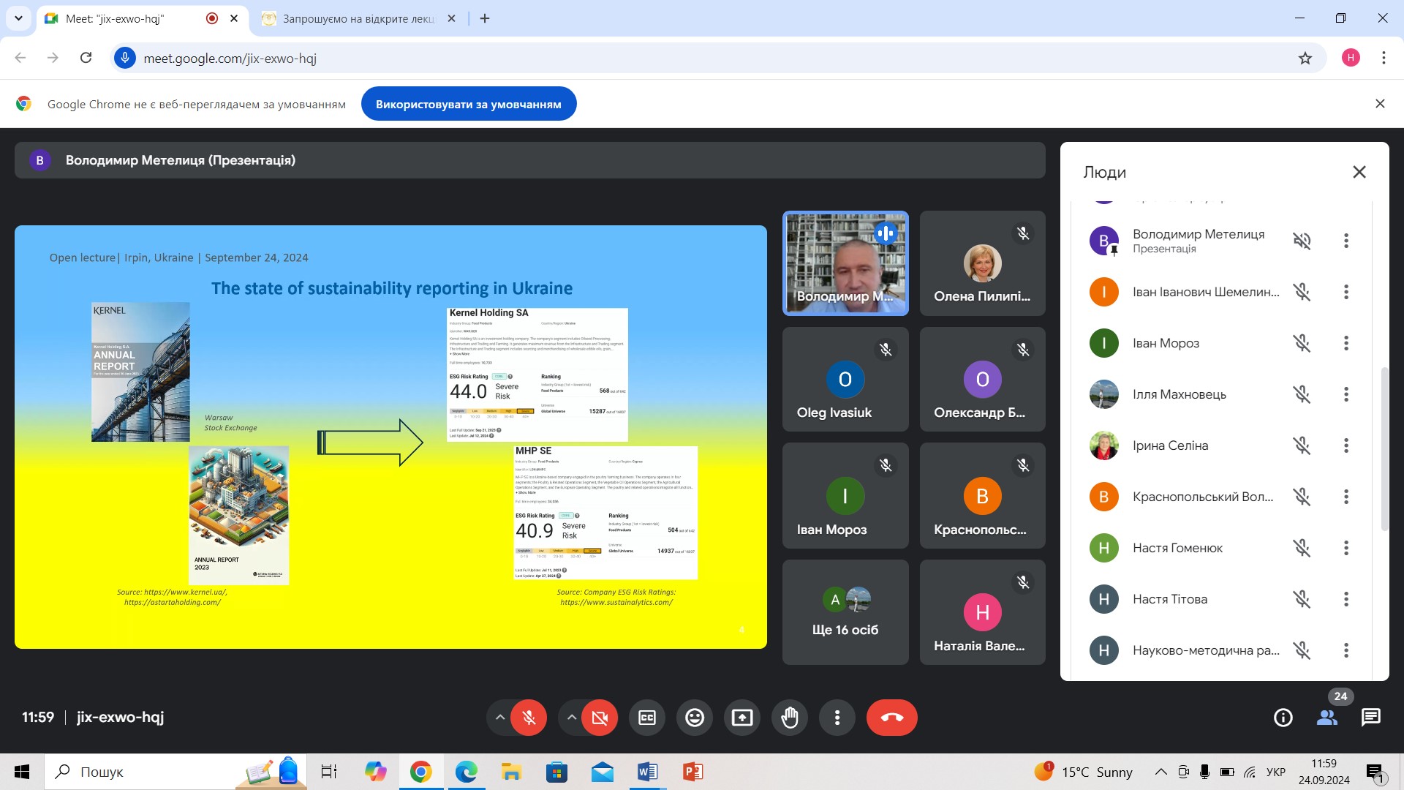Click muted mic icon for Іван Іванович Шемелин
This screenshot has height=790, width=1404.
click(1302, 292)
